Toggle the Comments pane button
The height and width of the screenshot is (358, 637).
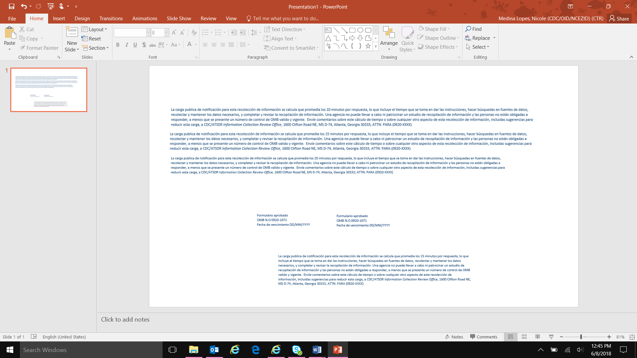(483, 337)
